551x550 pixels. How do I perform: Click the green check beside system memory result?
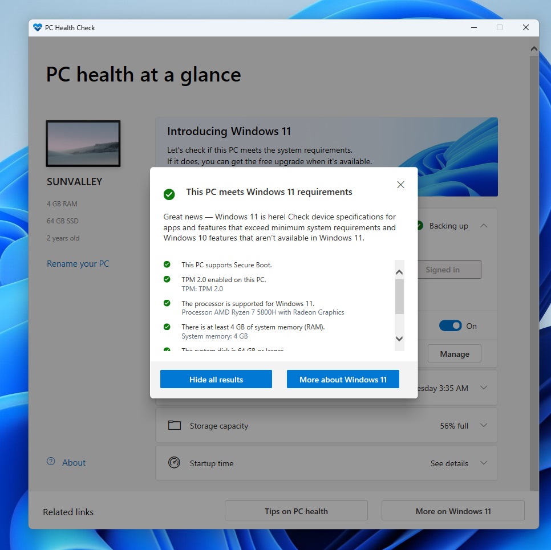click(167, 327)
